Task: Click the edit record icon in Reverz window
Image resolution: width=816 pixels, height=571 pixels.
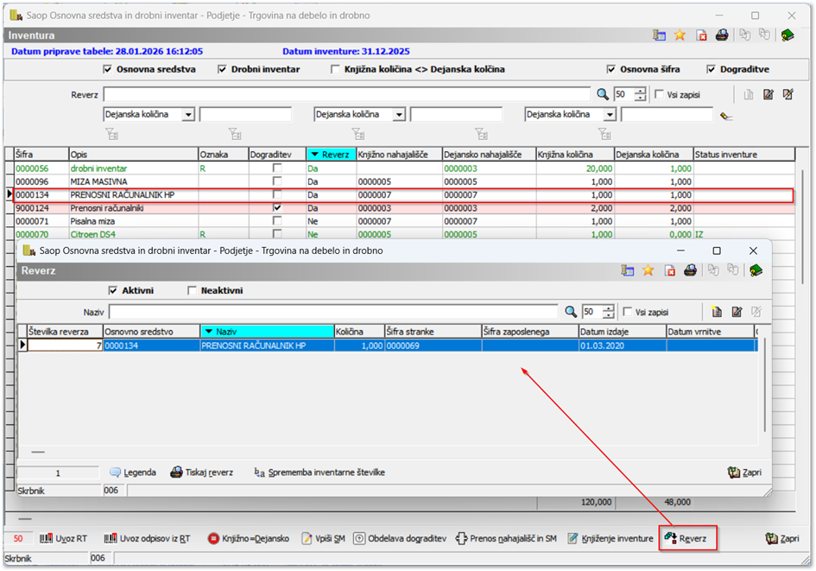Action: point(737,312)
